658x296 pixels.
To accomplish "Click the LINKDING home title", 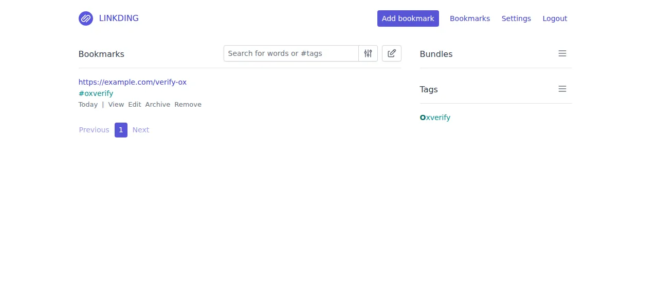I will click(119, 18).
